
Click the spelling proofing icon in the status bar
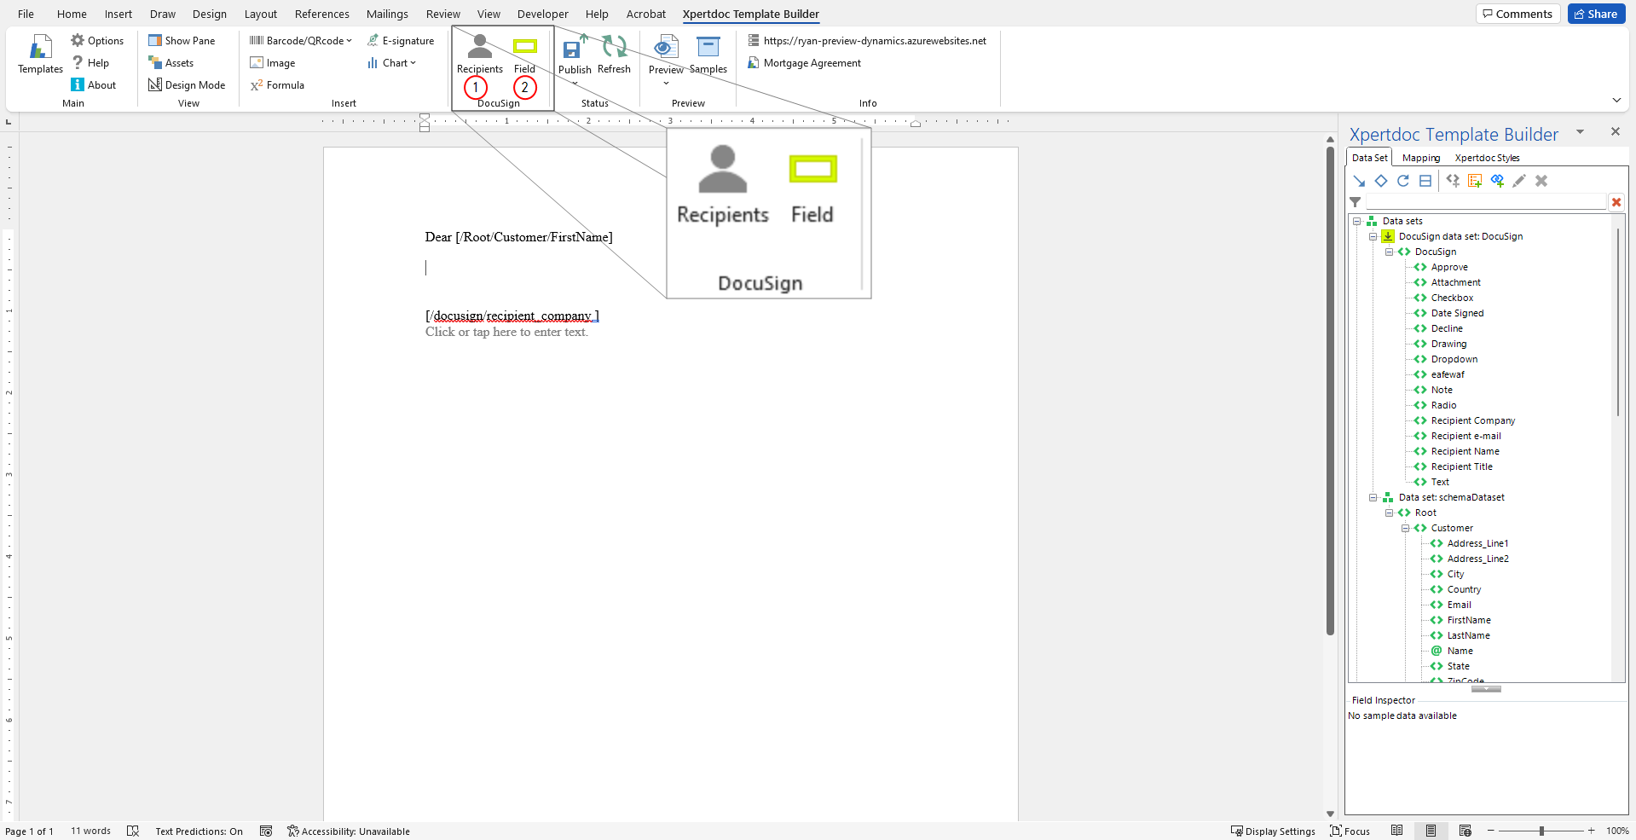point(133,831)
